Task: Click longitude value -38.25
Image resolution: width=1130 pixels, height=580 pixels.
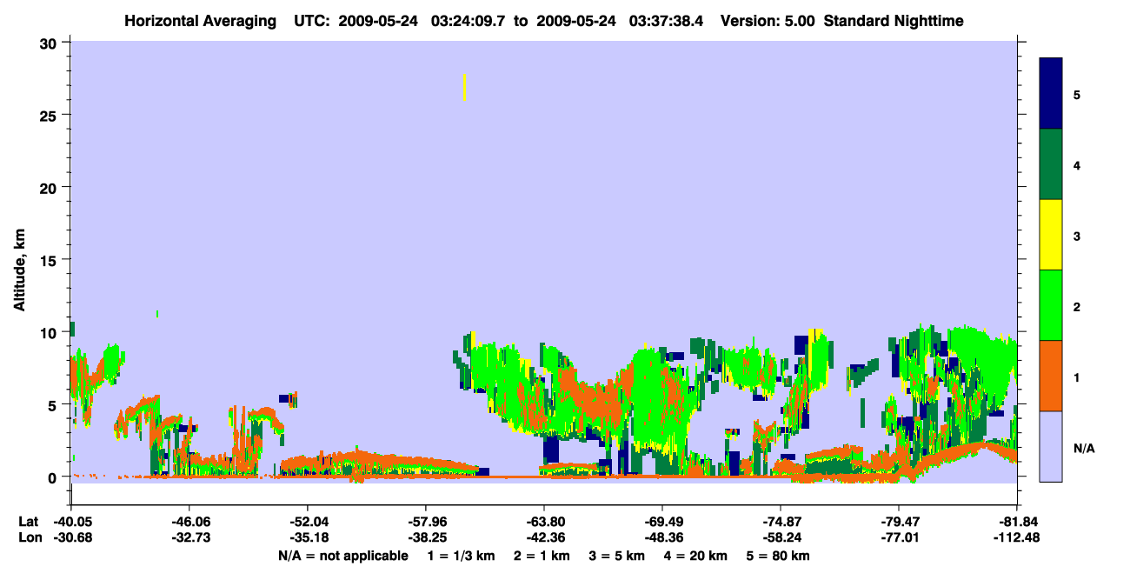Action: click(426, 537)
